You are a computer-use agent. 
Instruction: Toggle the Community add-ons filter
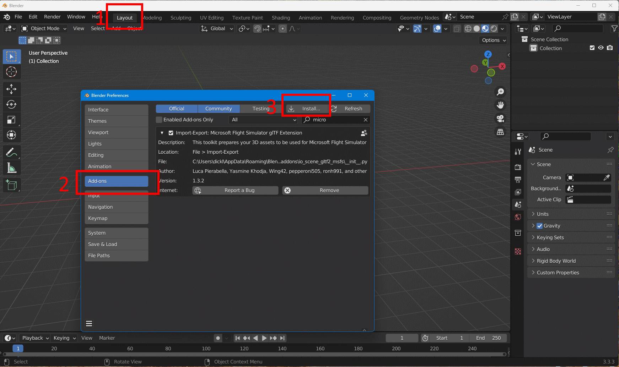click(219, 109)
